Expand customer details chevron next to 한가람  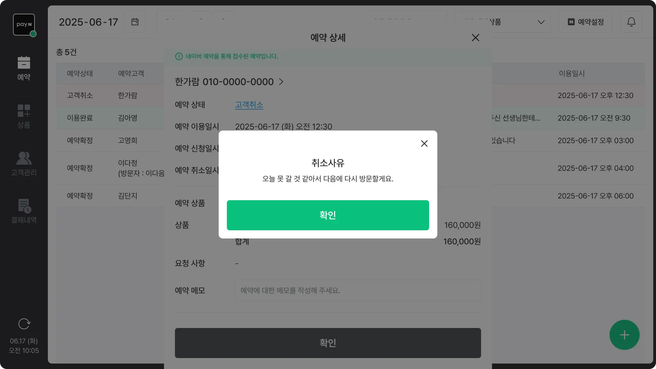[x=281, y=82]
